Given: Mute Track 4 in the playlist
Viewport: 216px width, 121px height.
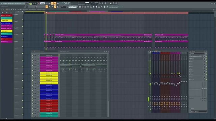Looking at the screenshot, I should (22, 40).
